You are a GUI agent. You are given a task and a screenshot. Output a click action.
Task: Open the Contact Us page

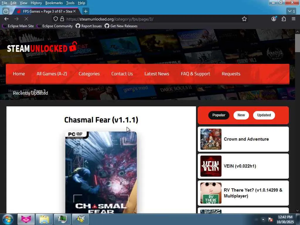coord(122,74)
